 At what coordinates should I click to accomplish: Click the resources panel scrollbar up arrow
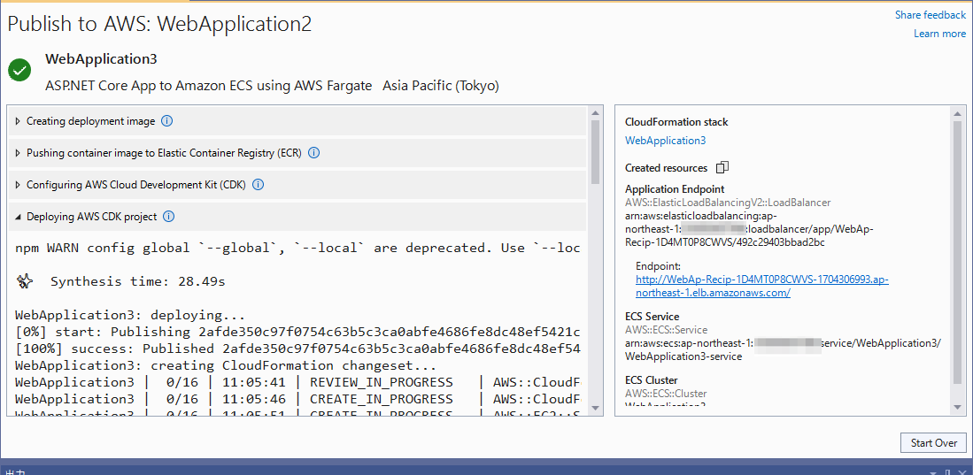959,113
